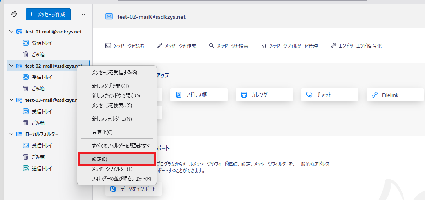Click the cloud download get-messages icon
Viewport: 425px width, 200px height.
click(x=14, y=14)
